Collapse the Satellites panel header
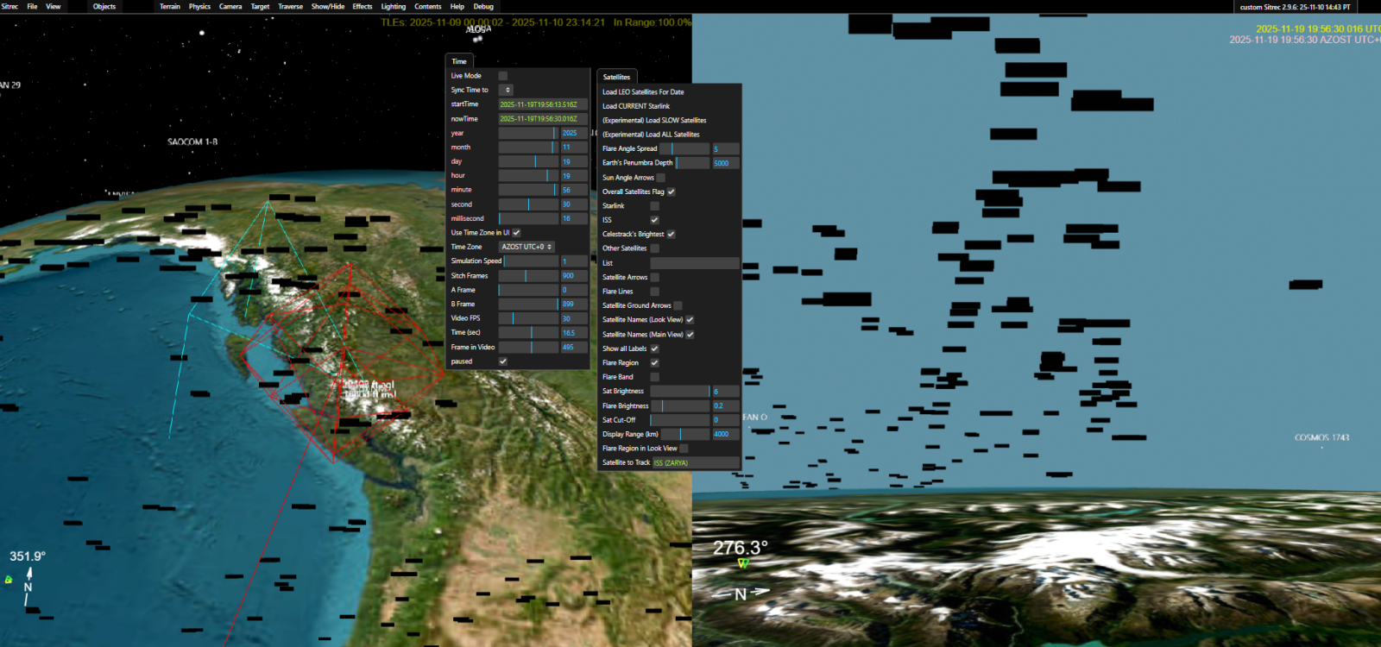 coord(616,77)
